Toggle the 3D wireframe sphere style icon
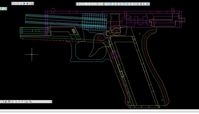Screen dimensions: 199x114 tap(18, 3)
